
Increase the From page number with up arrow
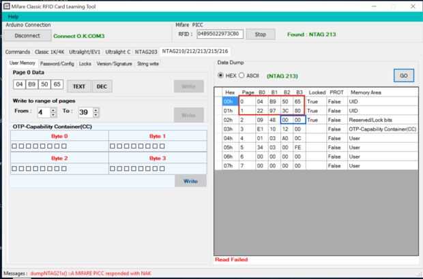(53, 110)
